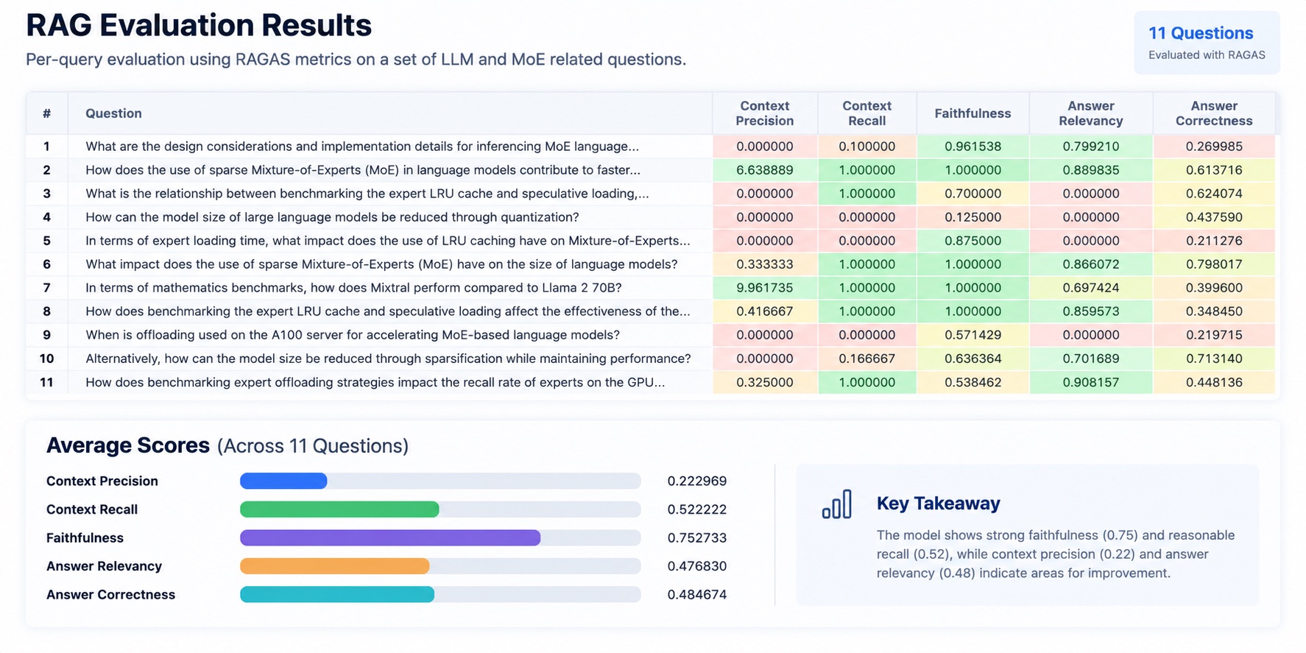Click the teal Answer Correctness average progress bar
Screen dimensions: 1306x653
[x=440, y=594]
